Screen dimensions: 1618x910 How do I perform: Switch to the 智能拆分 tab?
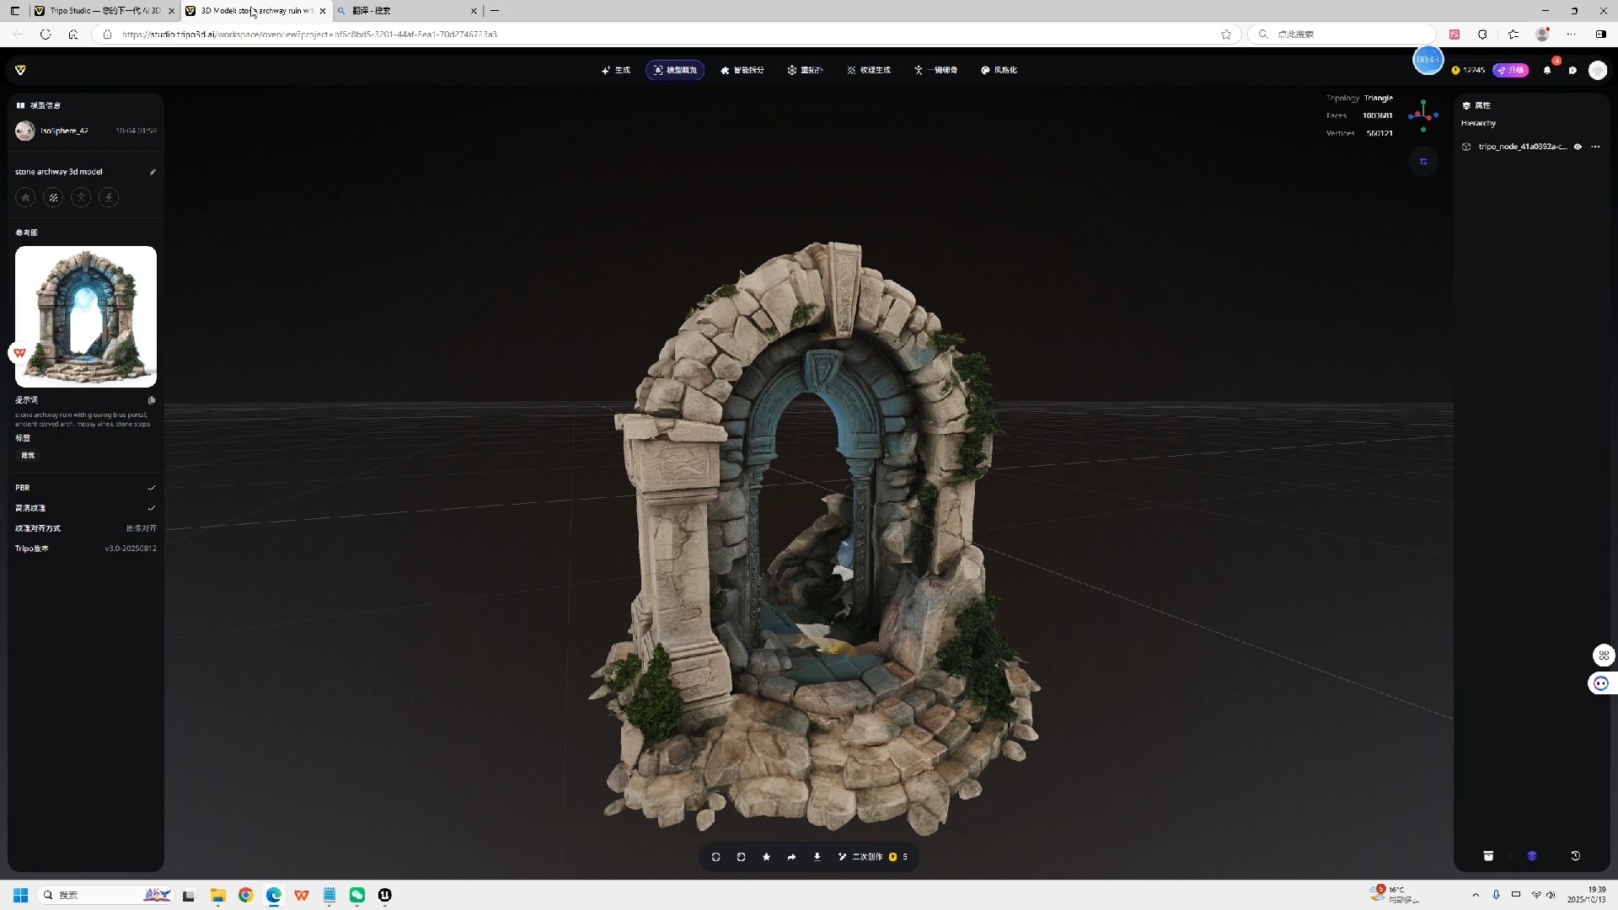[x=742, y=70]
